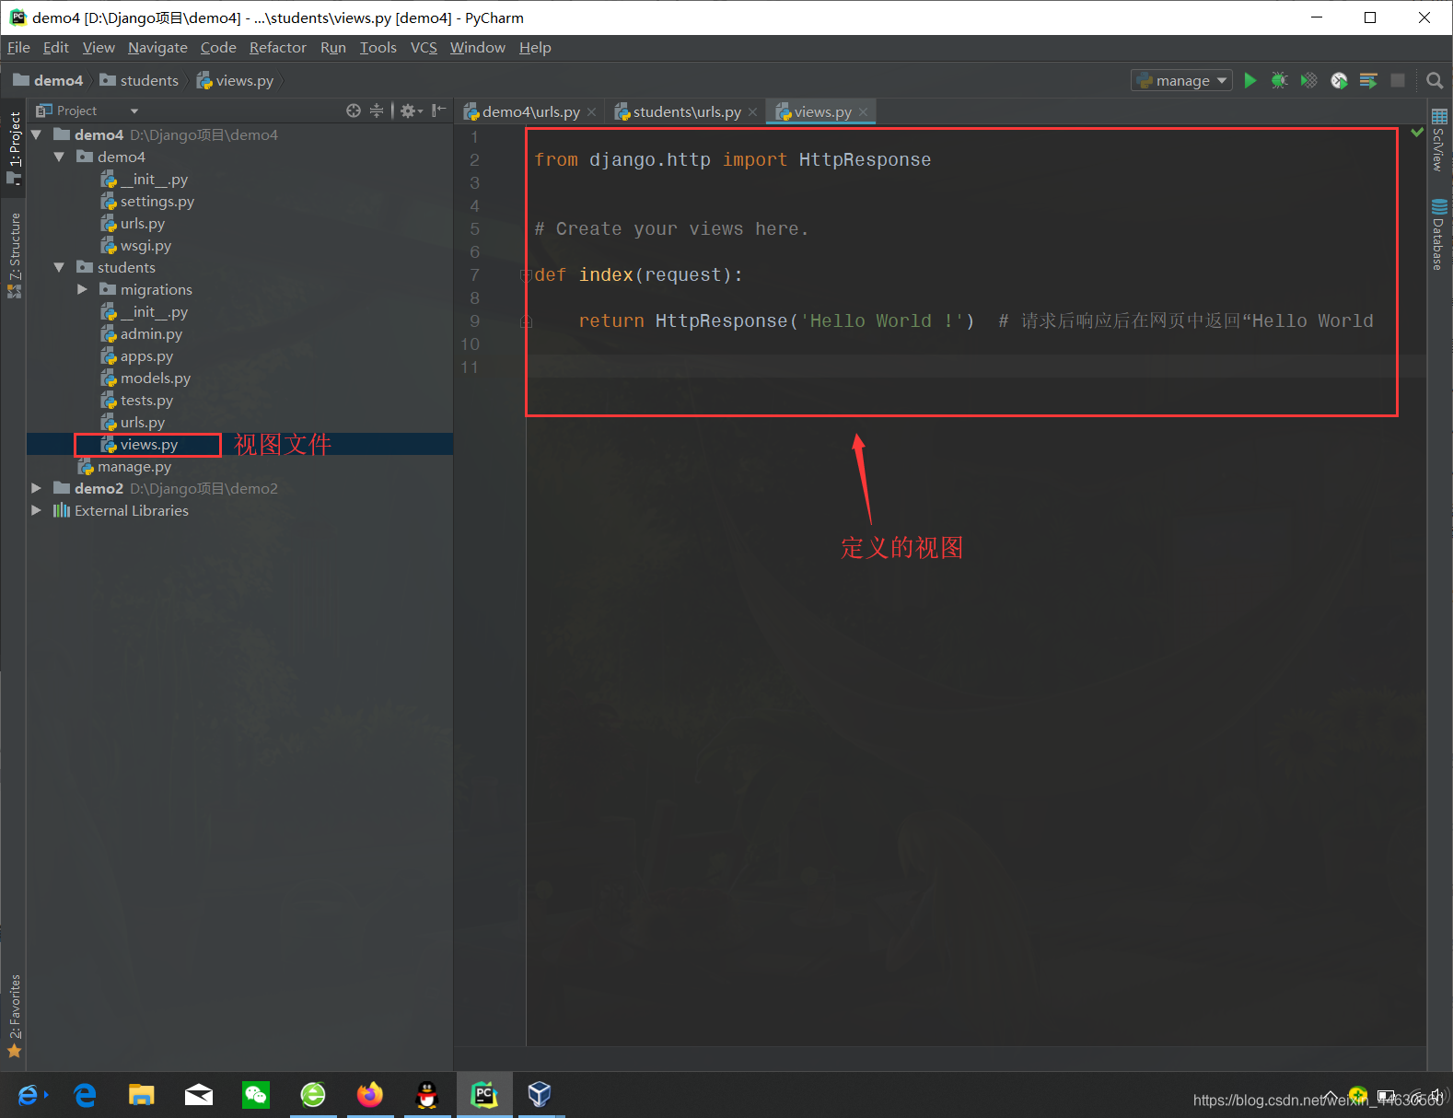This screenshot has height=1118, width=1453.
Task: Open the concurrency diagram run icon
Action: 1368,80
